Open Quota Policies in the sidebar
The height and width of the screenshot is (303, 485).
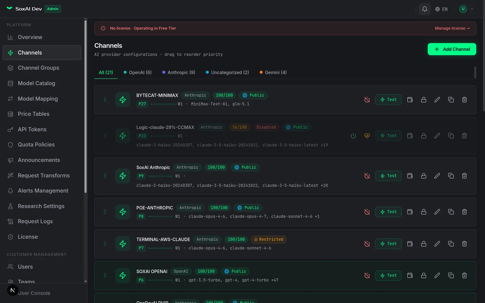coord(42,145)
